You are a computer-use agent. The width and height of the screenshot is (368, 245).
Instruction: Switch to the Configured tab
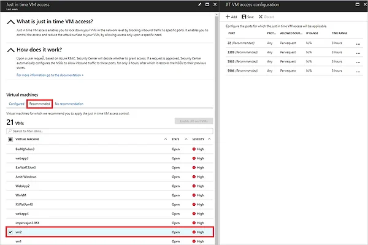coord(17,104)
